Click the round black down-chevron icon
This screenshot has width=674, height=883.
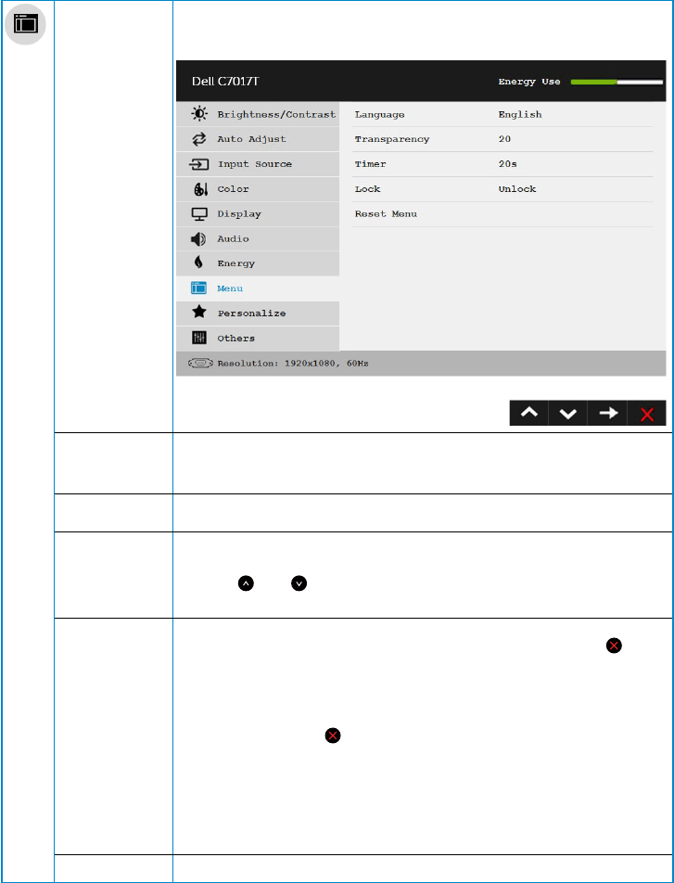point(299,583)
